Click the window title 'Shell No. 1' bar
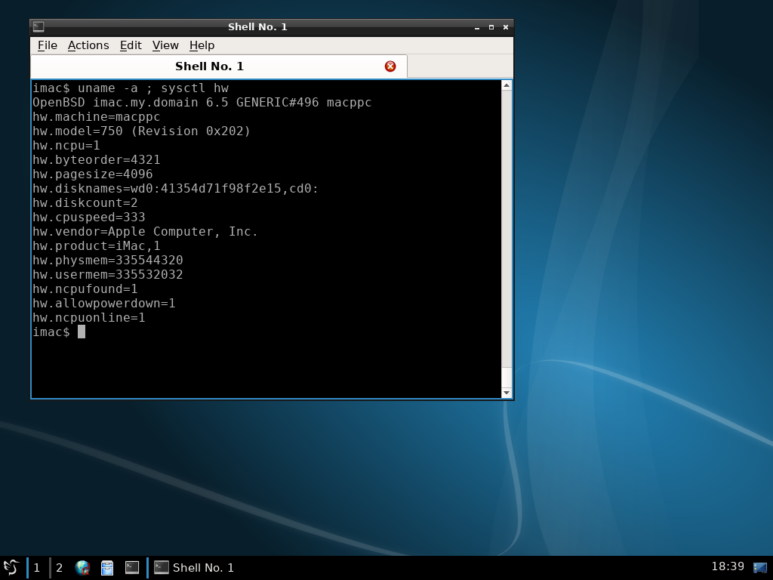773x580 pixels. tap(257, 27)
